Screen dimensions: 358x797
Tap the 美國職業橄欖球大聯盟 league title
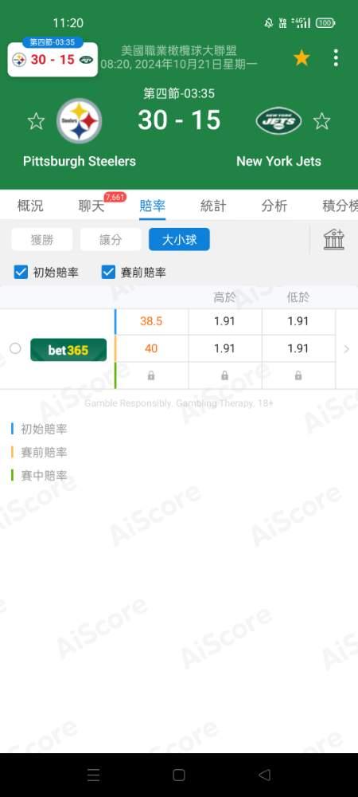point(179,50)
